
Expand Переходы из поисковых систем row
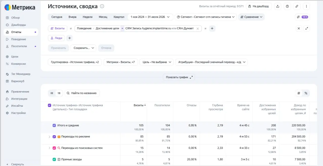tap(49, 148)
